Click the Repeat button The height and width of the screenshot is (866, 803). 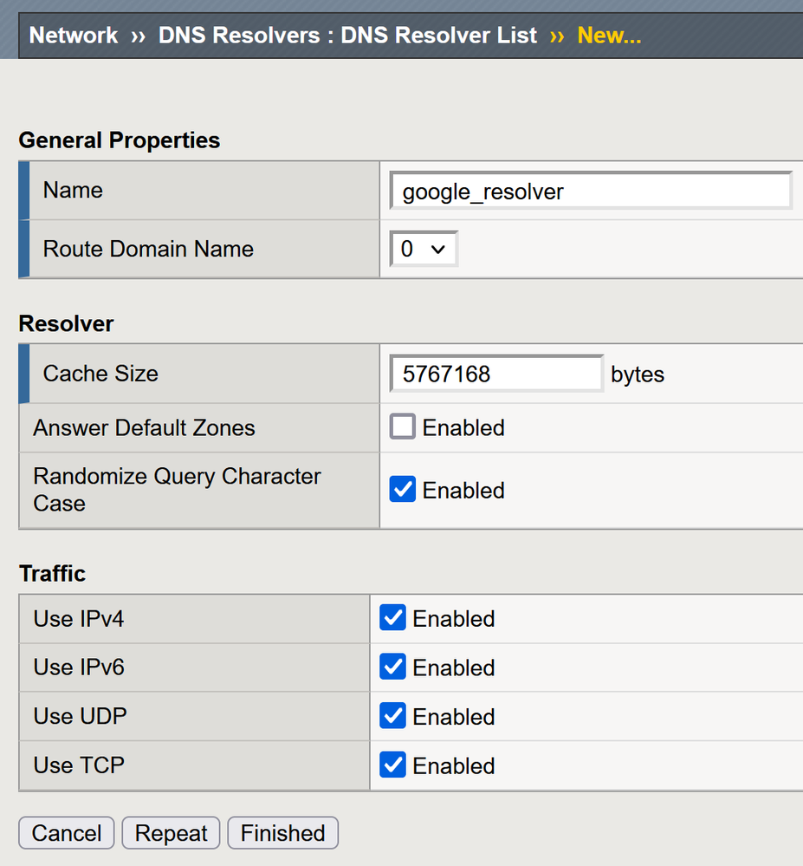coord(171,833)
